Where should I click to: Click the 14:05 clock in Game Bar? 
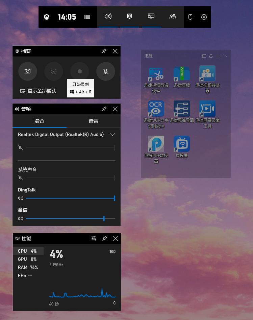pyautogui.click(x=67, y=17)
